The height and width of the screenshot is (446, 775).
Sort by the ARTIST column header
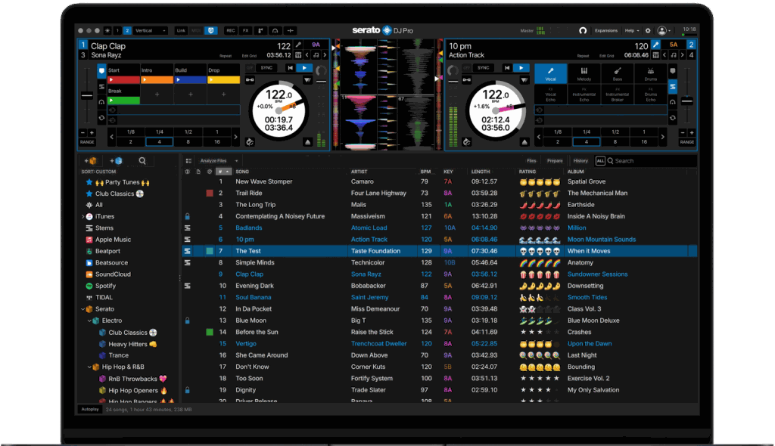359,172
